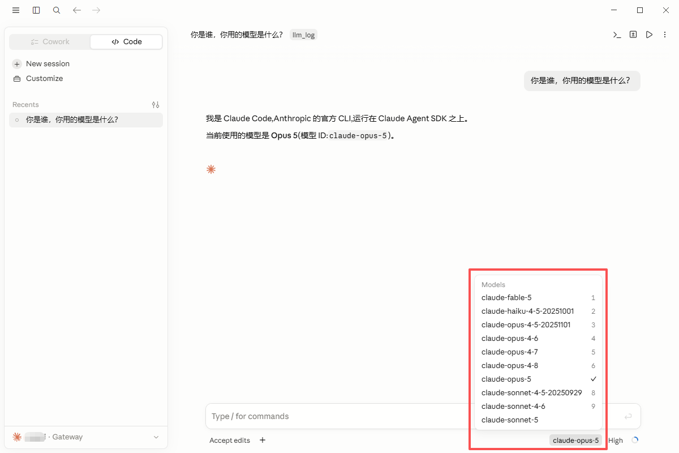Open the recent session 你是谁，你用的模型是什么？
679x453 pixels.
tap(86, 120)
